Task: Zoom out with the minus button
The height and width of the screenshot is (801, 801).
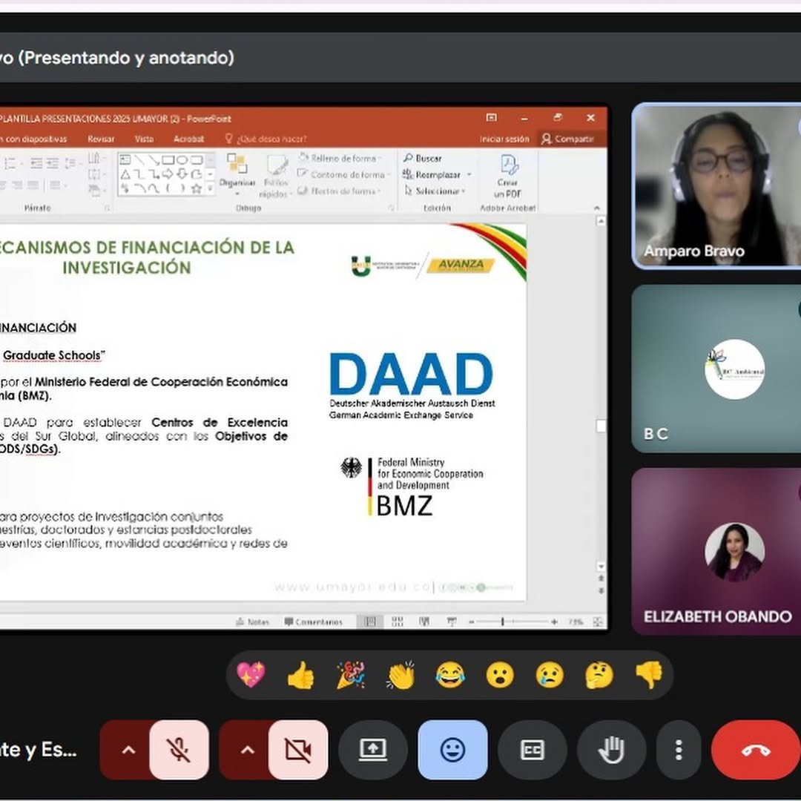Action: pyautogui.click(x=472, y=622)
